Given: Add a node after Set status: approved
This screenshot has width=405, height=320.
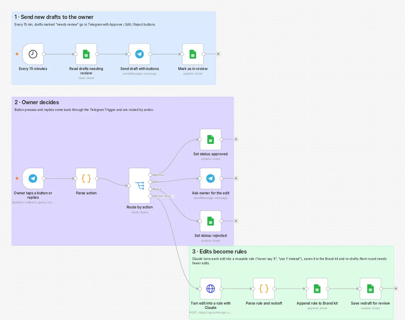Looking at the screenshot, I should click(236, 139).
